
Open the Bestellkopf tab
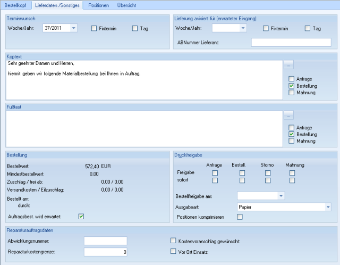(x=16, y=5)
